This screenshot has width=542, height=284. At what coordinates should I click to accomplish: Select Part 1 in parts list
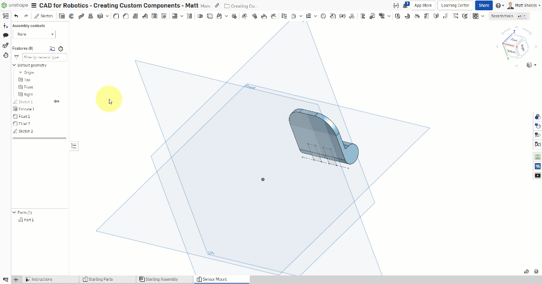point(29,220)
